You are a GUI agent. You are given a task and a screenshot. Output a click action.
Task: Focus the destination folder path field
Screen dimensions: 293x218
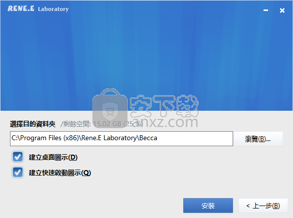121,139
